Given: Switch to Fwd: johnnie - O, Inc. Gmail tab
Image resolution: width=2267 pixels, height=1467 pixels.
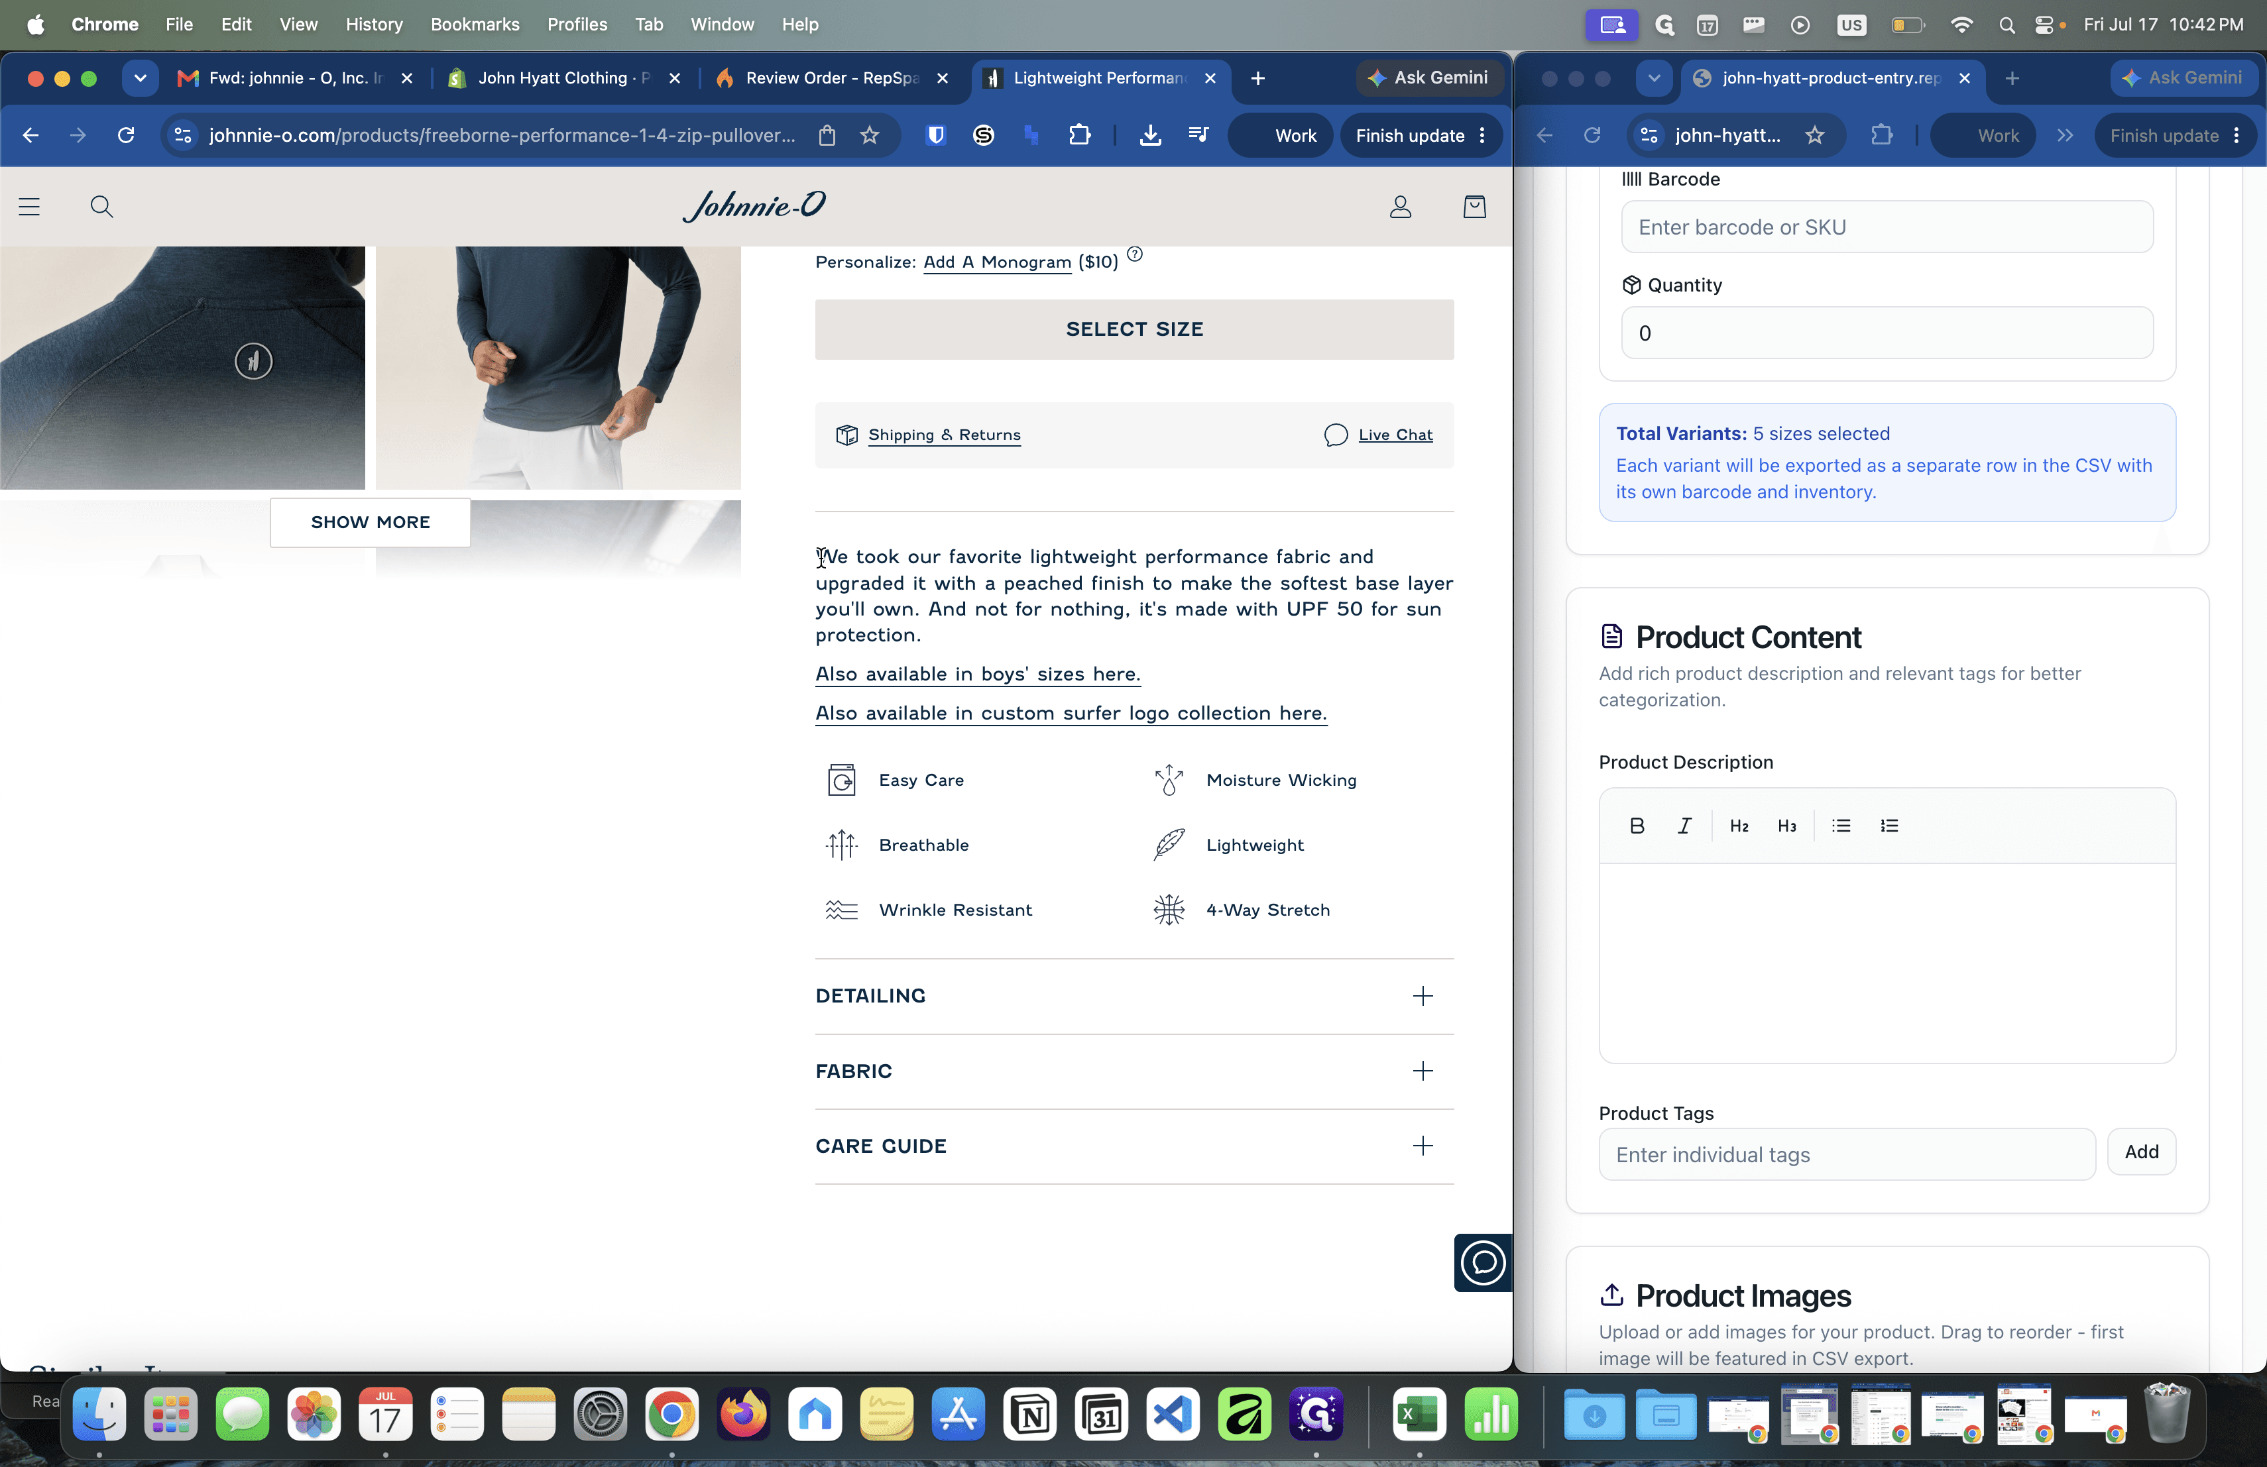Looking at the screenshot, I should point(295,78).
